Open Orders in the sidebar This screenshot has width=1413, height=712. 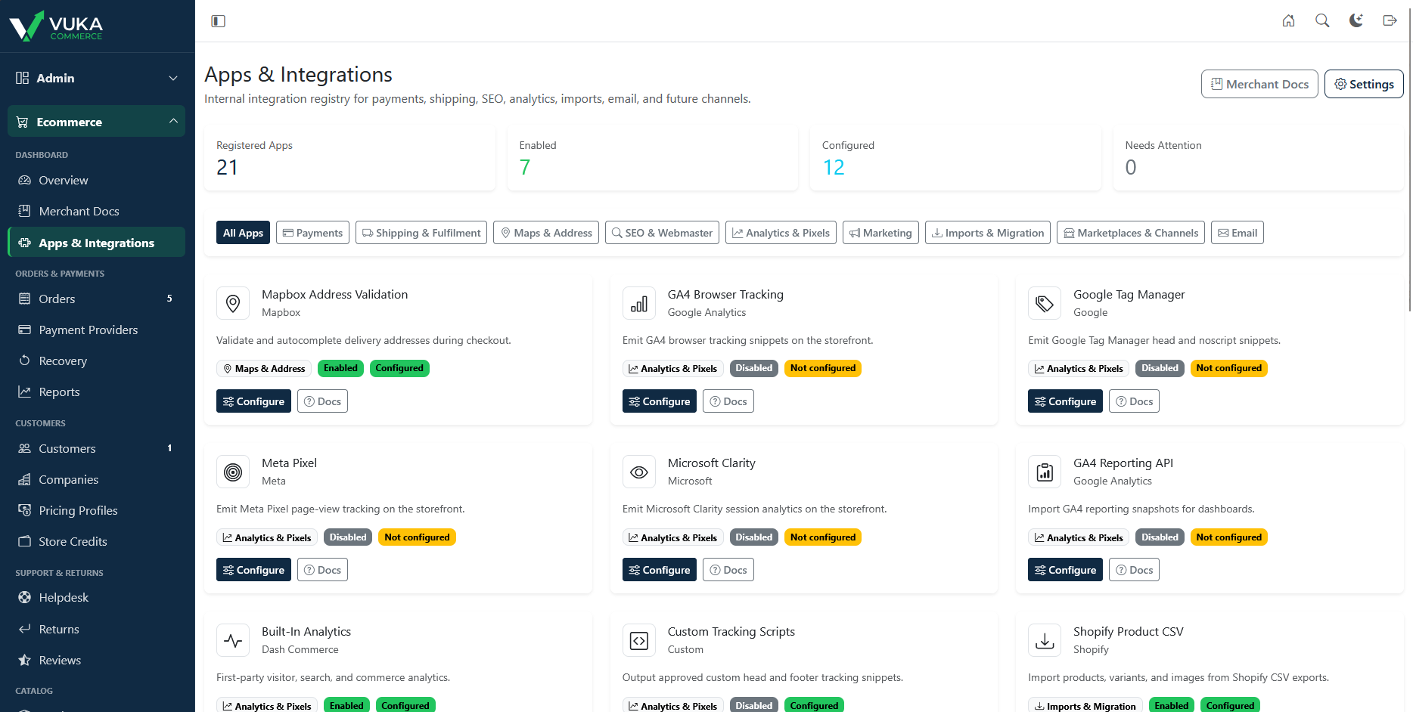[x=97, y=299]
